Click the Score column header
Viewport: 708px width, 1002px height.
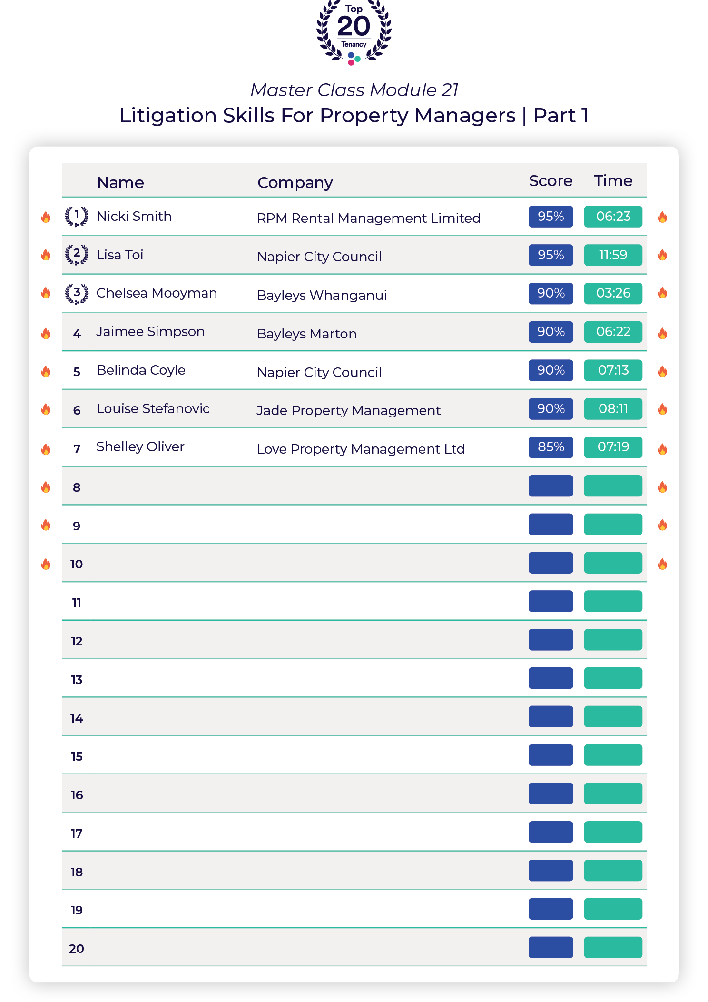pos(551,181)
